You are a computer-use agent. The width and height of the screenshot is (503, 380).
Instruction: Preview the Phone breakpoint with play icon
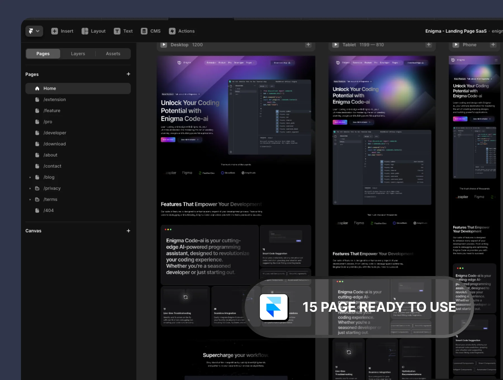[x=456, y=45]
